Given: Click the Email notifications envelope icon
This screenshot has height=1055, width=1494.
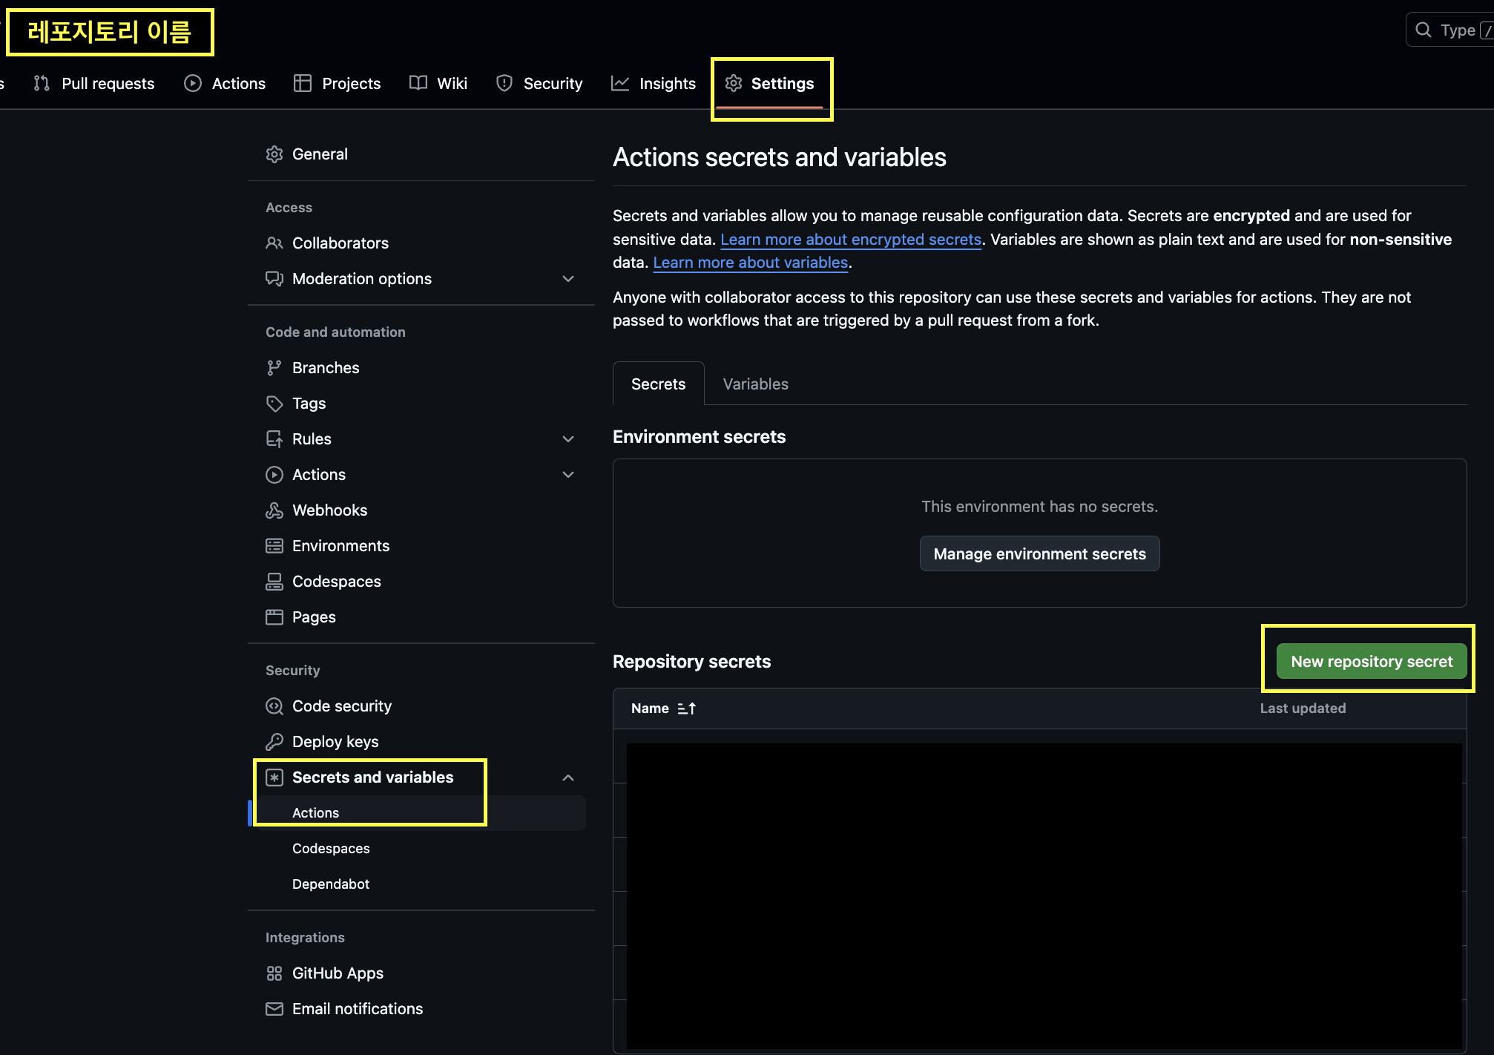Looking at the screenshot, I should click(274, 1009).
